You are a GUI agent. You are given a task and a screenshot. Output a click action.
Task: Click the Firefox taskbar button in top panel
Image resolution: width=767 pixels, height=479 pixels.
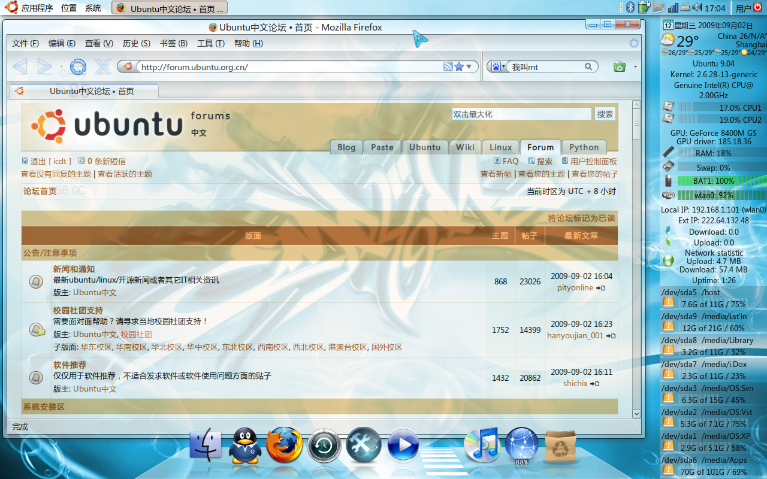tap(170, 8)
